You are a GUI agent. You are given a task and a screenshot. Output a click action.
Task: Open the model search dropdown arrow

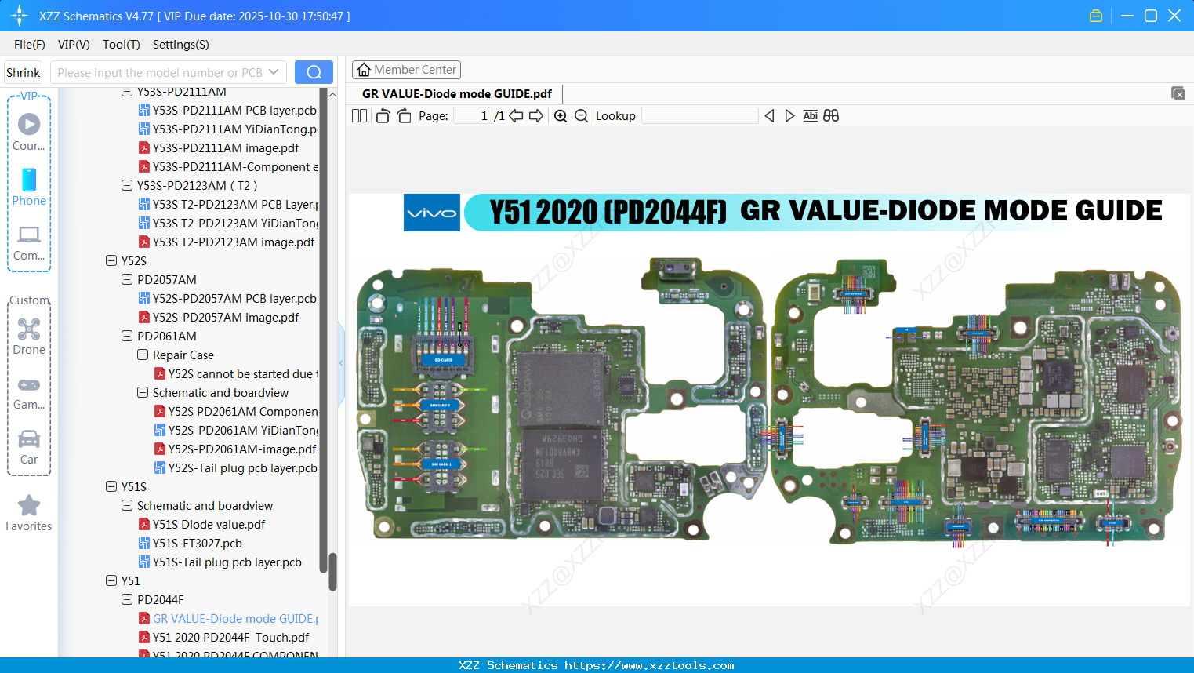tap(275, 71)
